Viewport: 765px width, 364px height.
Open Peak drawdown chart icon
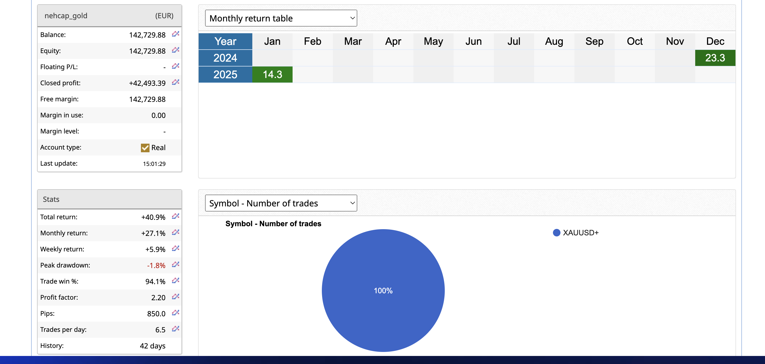[x=176, y=264]
